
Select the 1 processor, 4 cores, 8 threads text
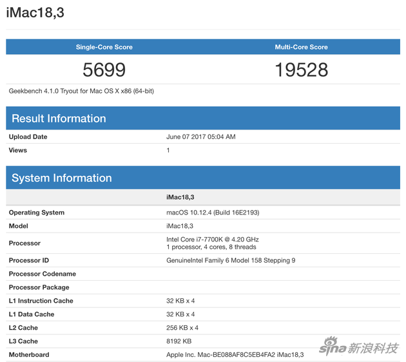[x=211, y=247]
